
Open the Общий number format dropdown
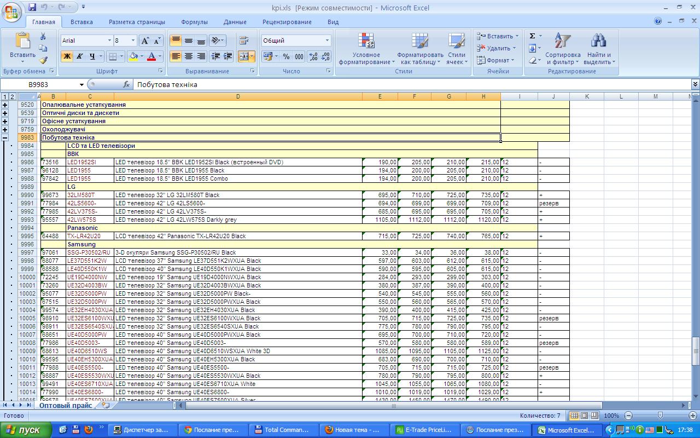coord(327,41)
